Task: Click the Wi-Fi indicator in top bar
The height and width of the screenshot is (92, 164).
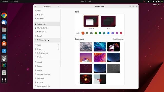Action: 153,2
